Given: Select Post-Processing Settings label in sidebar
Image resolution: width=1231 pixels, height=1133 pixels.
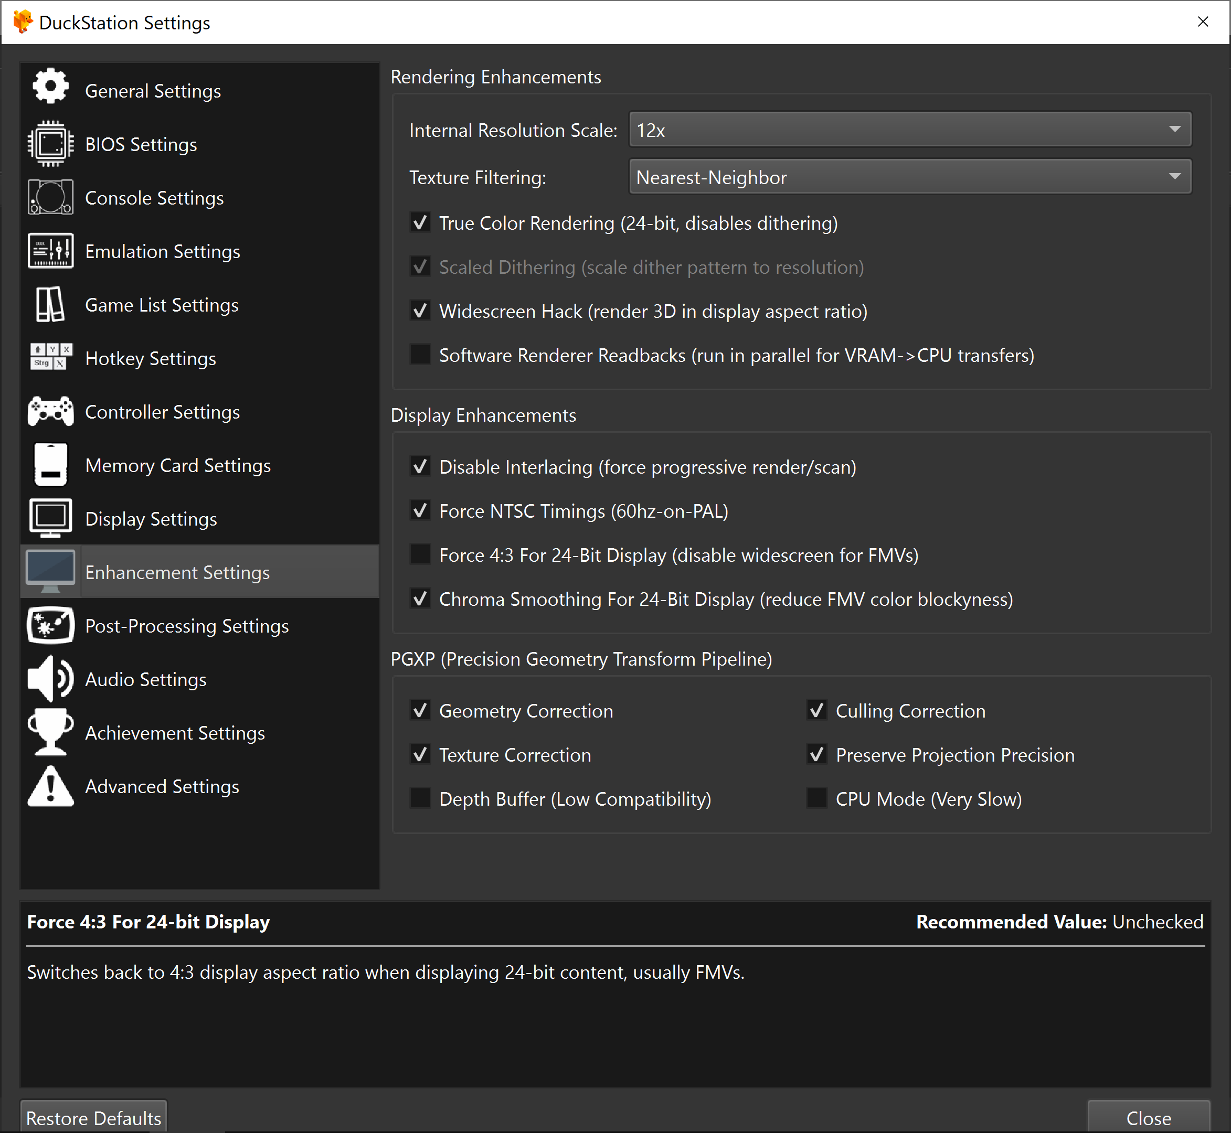Looking at the screenshot, I should (x=186, y=626).
